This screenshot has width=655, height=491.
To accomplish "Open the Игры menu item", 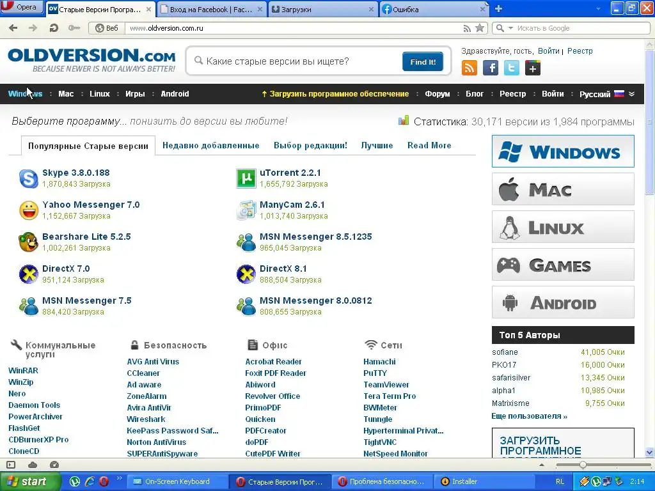I will 135,94.
